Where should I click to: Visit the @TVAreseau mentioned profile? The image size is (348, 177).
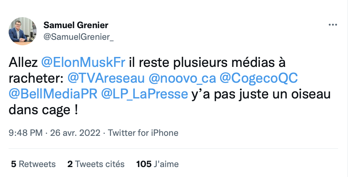pyautogui.click(x=106, y=79)
